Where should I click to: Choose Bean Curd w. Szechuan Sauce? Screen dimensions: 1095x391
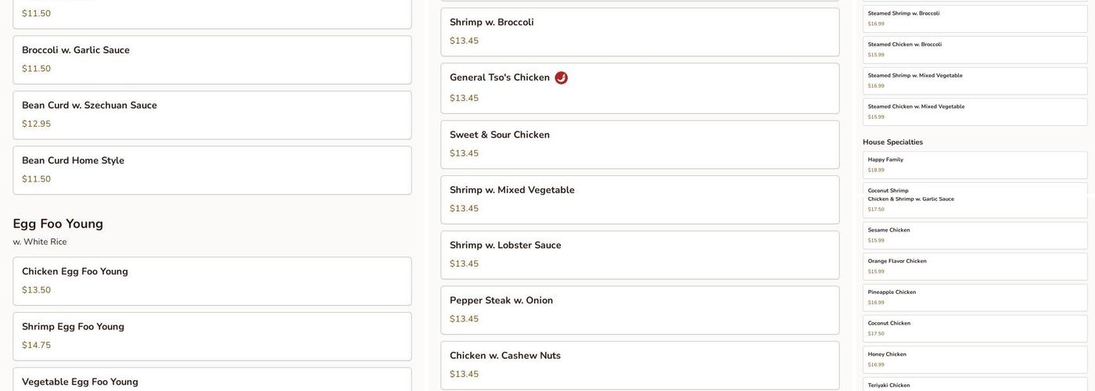point(212,115)
